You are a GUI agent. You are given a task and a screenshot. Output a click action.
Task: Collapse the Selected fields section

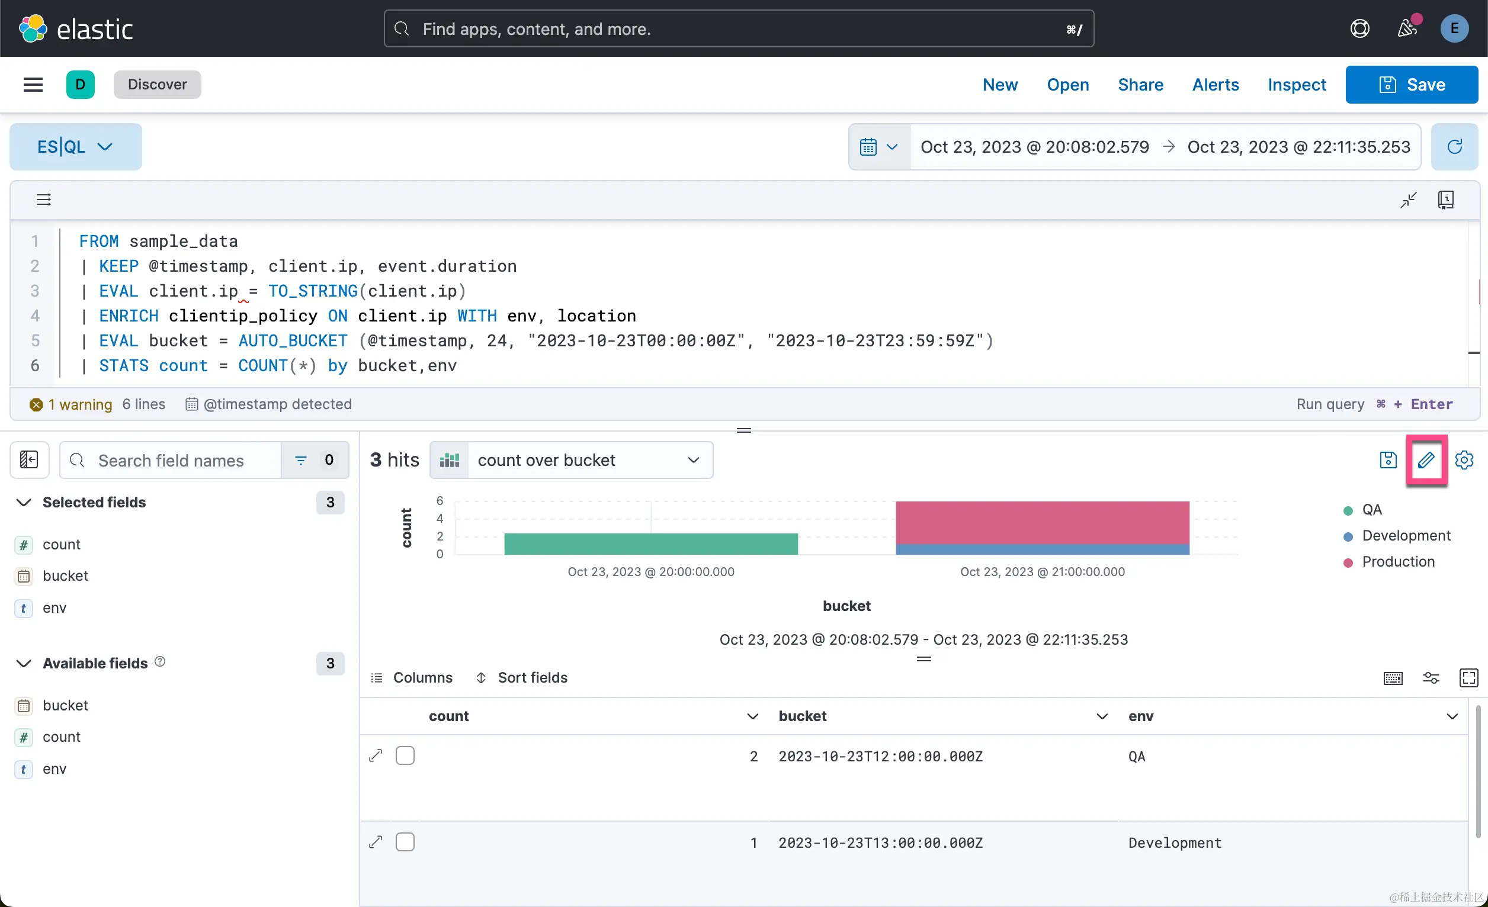24,502
